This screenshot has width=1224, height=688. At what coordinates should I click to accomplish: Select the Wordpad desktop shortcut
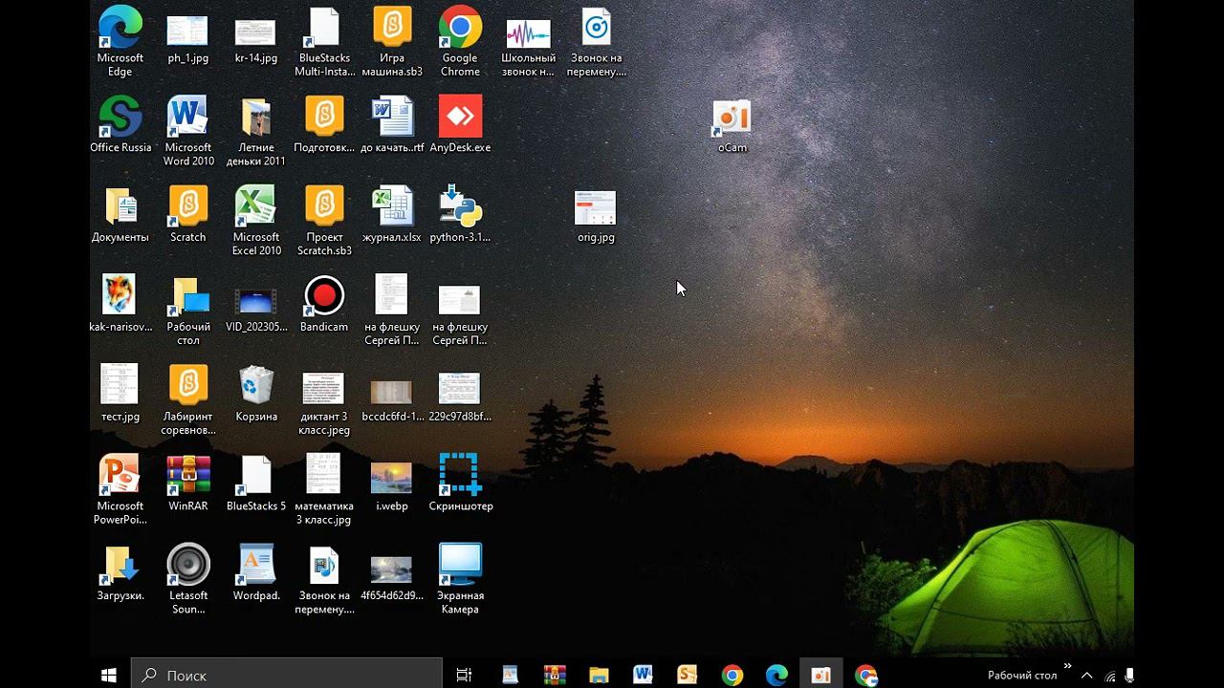pos(256,574)
